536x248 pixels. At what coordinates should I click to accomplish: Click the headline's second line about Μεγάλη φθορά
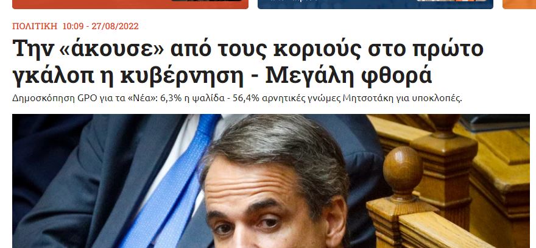click(x=222, y=75)
